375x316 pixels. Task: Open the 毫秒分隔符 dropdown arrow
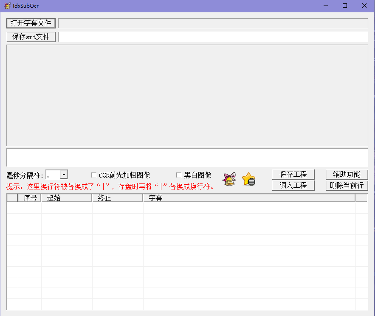coord(64,175)
